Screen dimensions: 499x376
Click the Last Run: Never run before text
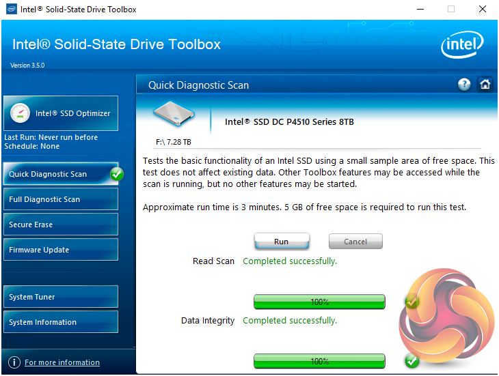(51, 137)
